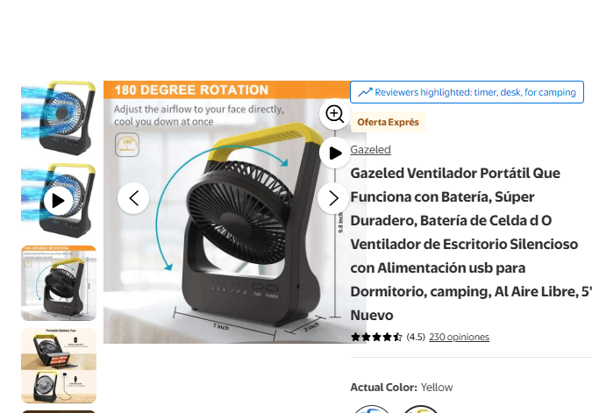
Task: Go to the previous product image arrow
Action: point(133,198)
